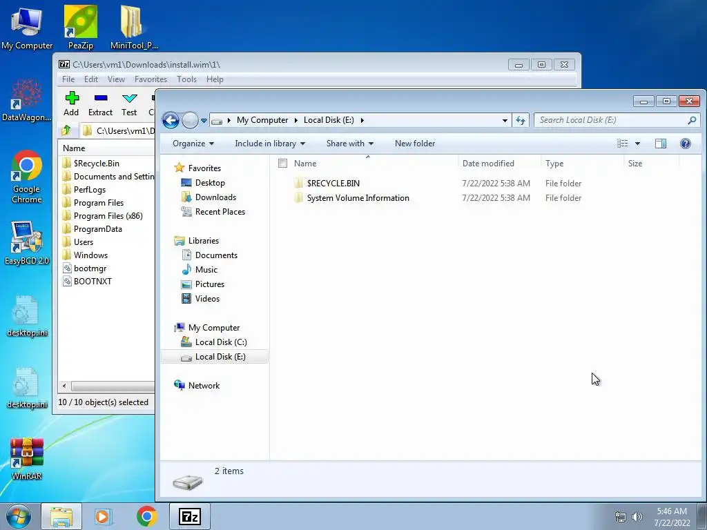The image size is (707, 530).
Task: Click My Computer in the address breadcrumb
Action: pyautogui.click(x=262, y=120)
